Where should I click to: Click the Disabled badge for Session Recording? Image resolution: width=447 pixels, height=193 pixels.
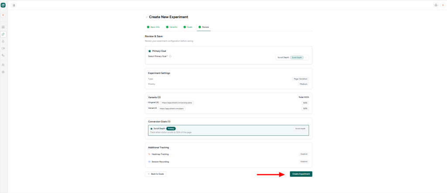coord(304,162)
